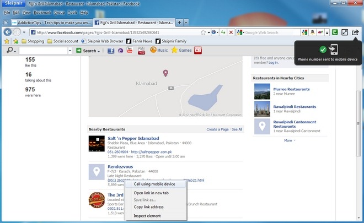Open the Tools menu

72,13
